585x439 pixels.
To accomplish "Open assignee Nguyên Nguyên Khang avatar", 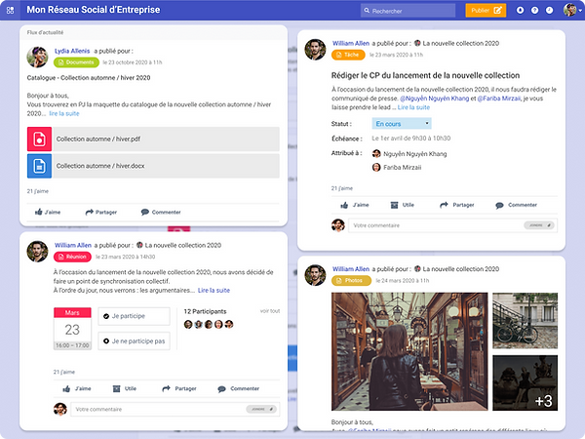I will click(x=376, y=153).
